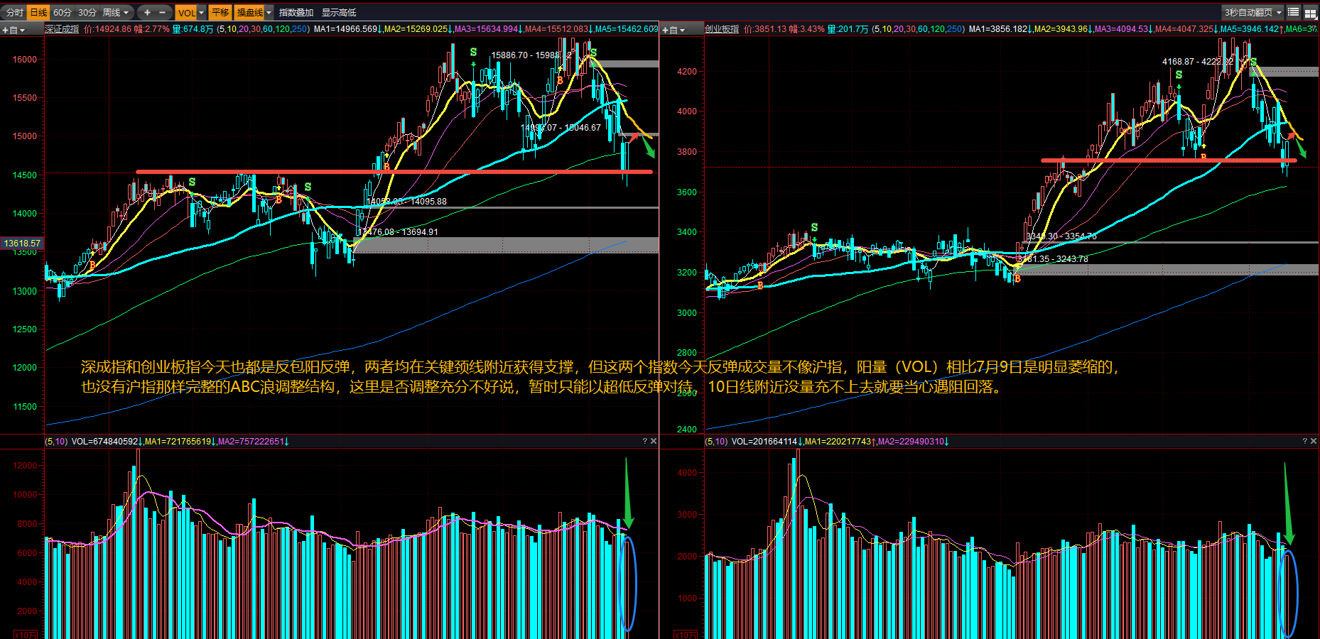Screen dimensions: 1320x639
Task: Open the 3秒自动翻页 dropdown
Action: 1253,12
